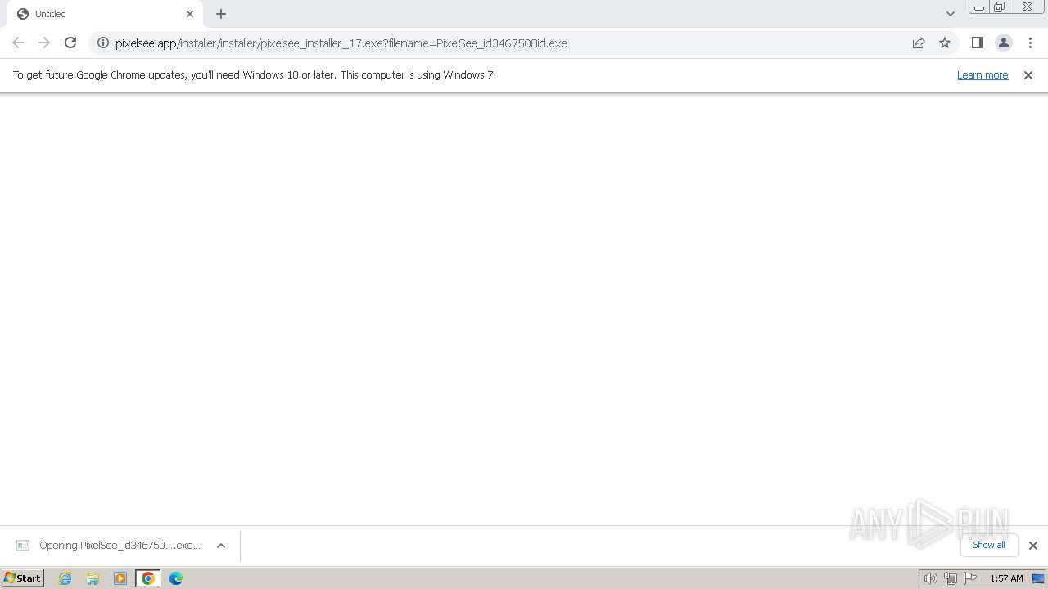Open the network tray icon
Viewport: 1048px width, 589px height.
[x=951, y=578]
